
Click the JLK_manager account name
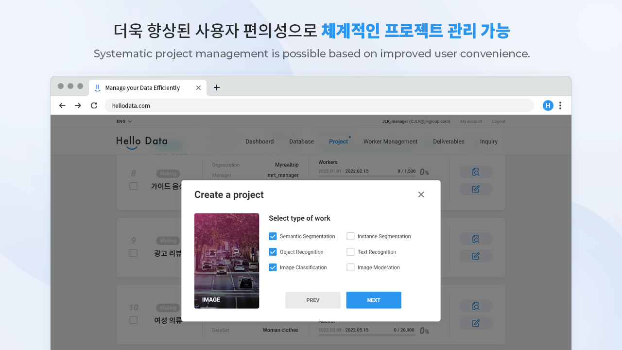click(x=395, y=122)
